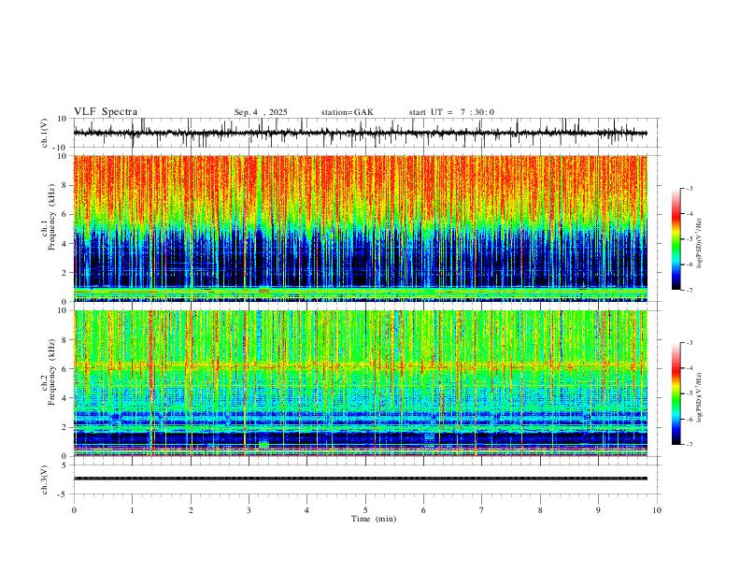The height and width of the screenshot is (572, 740).
Task: Click the time axis tick label '3'
Action: [249, 510]
